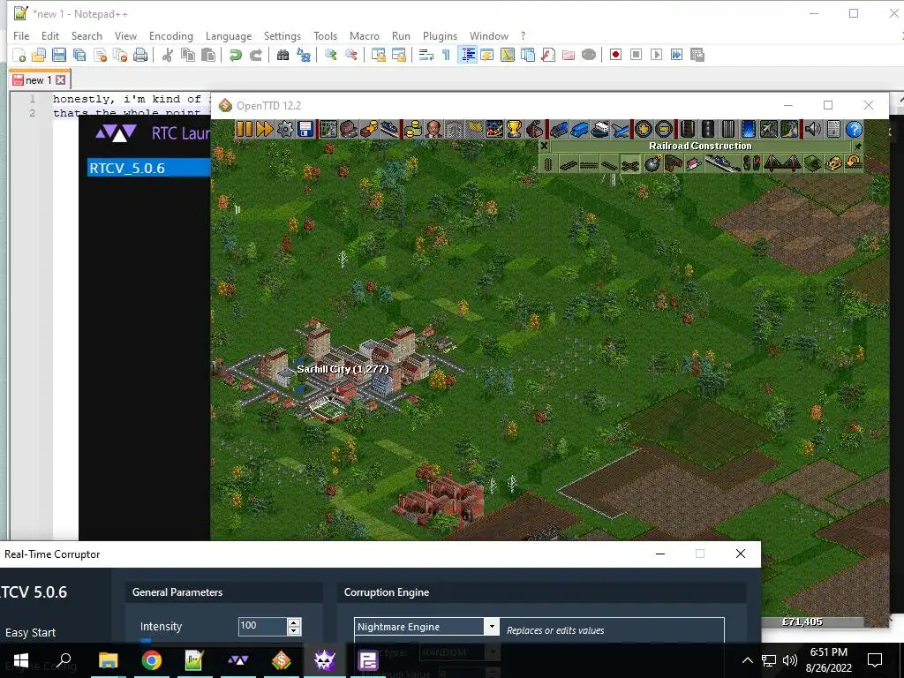This screenshot has width=904, height=678.
Task: Close the Railroad Construction toolbar
Action: [544, 146]
